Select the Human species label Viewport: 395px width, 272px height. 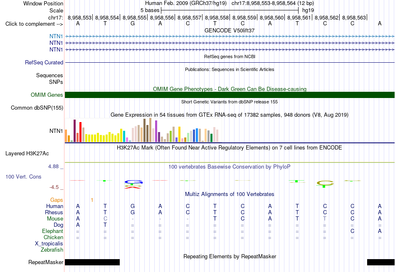54,206
